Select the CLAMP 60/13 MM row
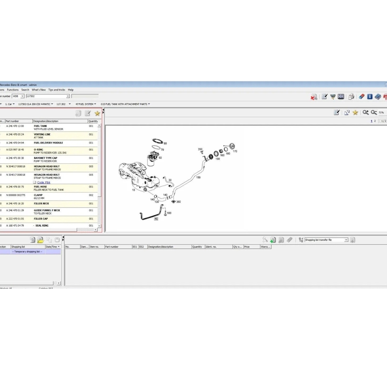 coord(49,196)
